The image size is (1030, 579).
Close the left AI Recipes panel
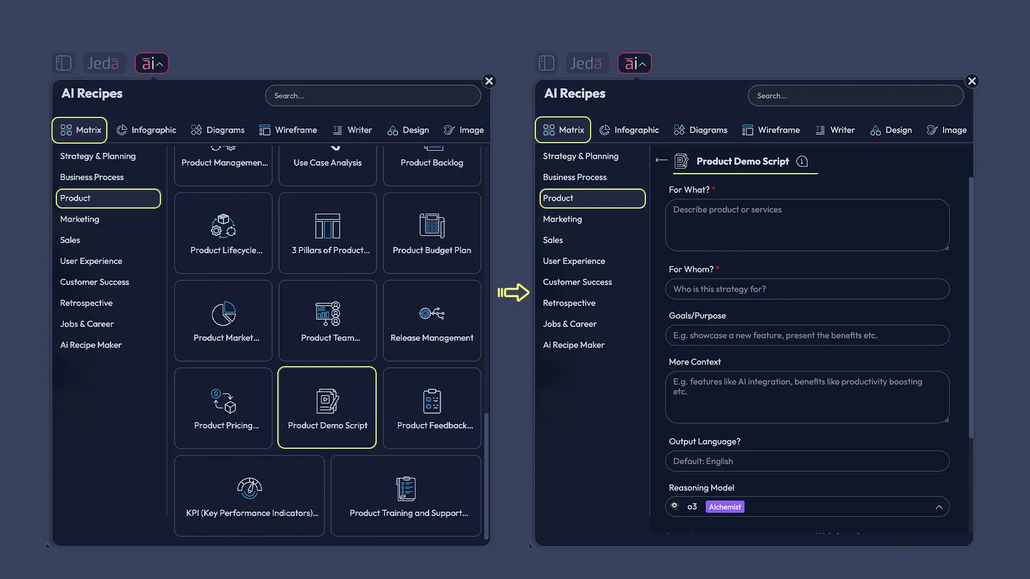(x=489, y=81)
